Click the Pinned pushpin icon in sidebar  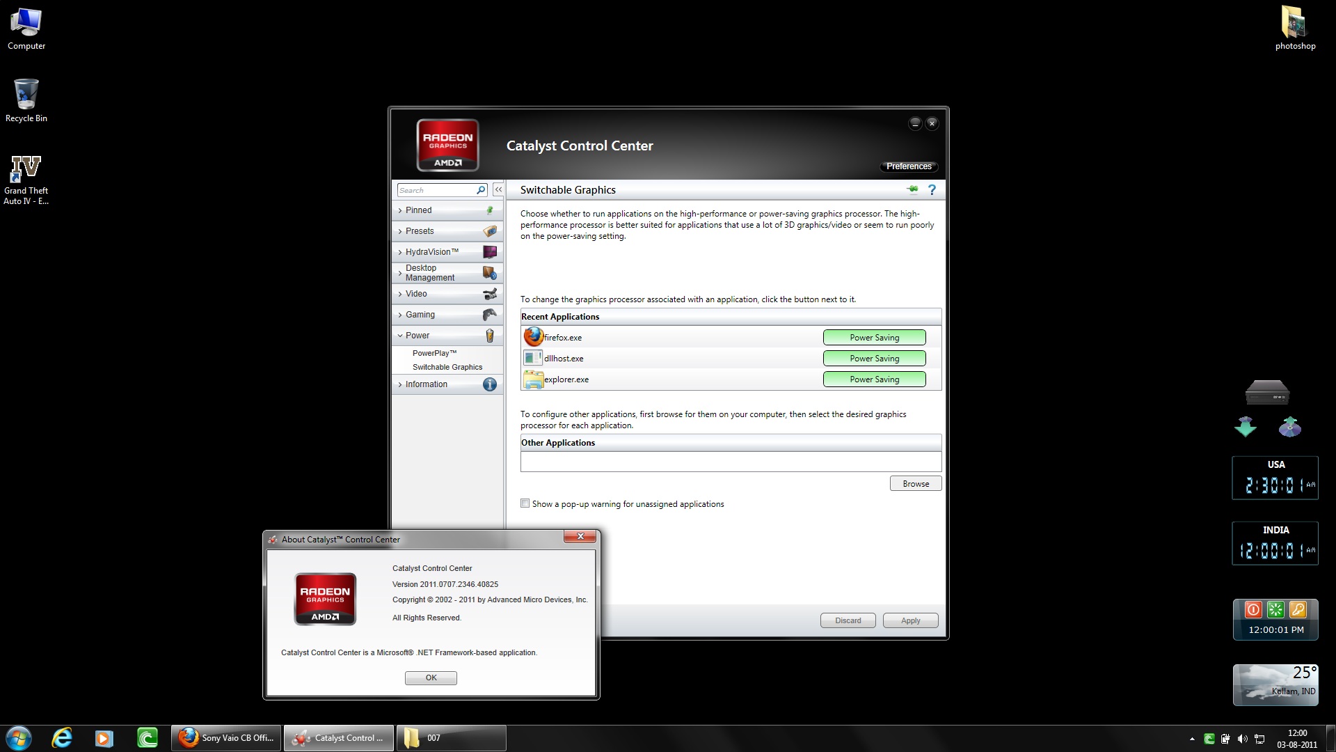pyautogui.click(x=490, y=210)
